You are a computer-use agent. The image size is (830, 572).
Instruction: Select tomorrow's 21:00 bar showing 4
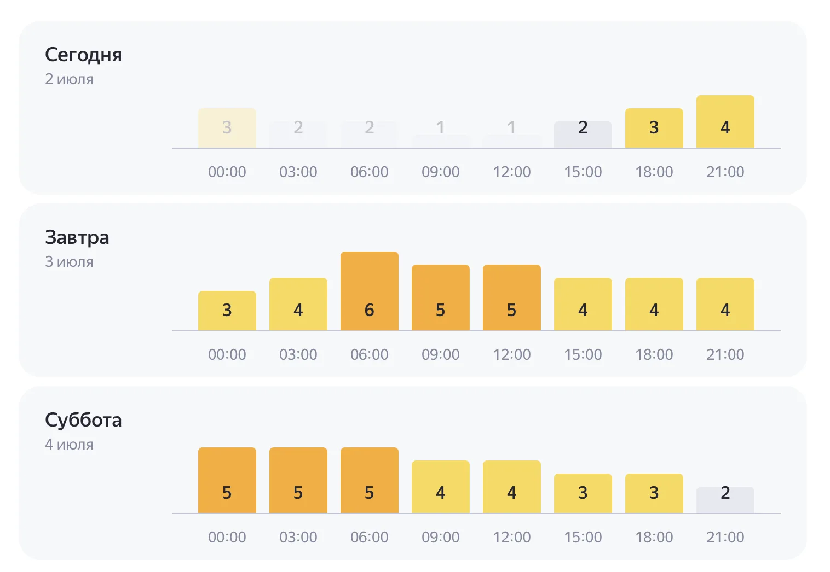pos(725,304)
